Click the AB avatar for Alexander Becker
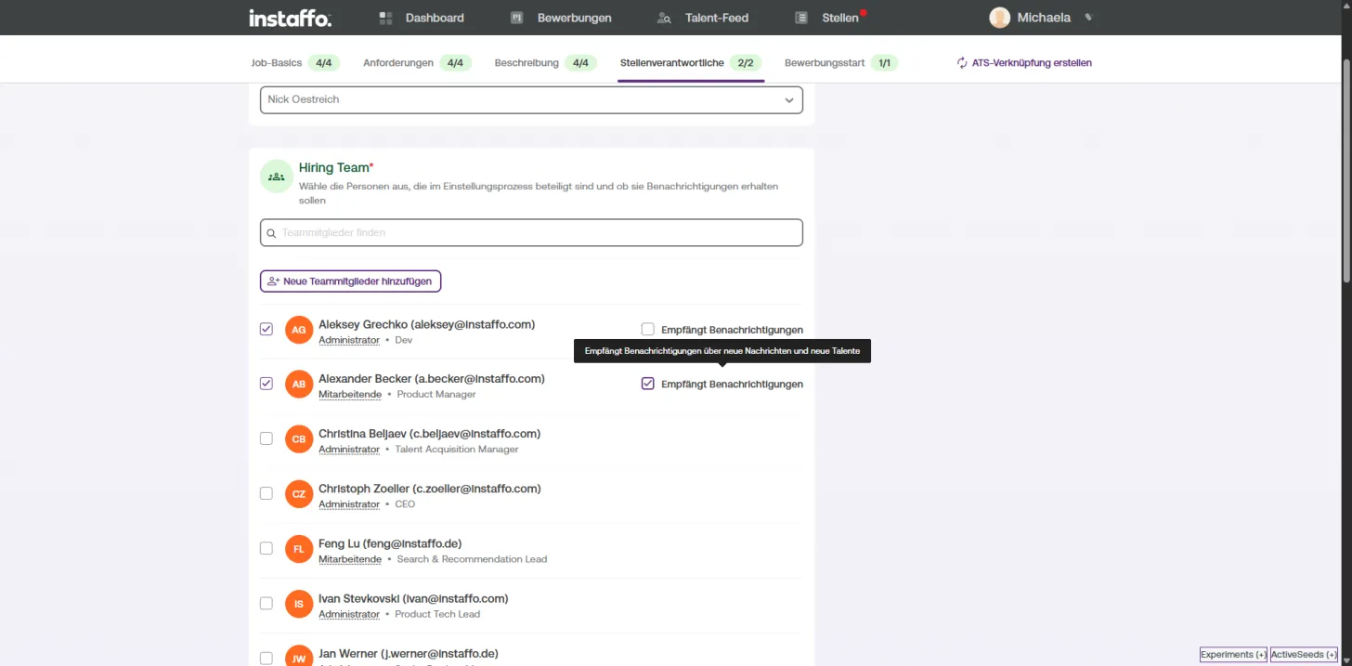Image resolution: width=1352 pixels, height=666 pixels. [x=299, y=385]
